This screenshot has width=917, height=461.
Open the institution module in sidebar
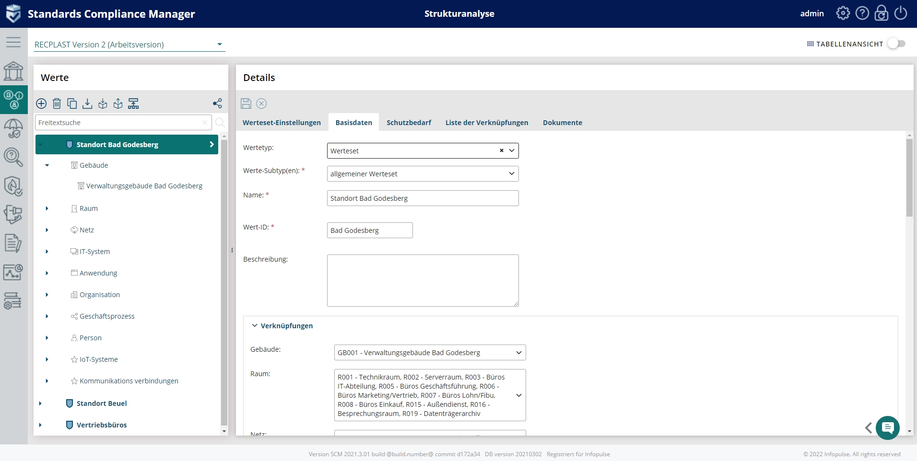pyautogui.click(x=13, y=71)
